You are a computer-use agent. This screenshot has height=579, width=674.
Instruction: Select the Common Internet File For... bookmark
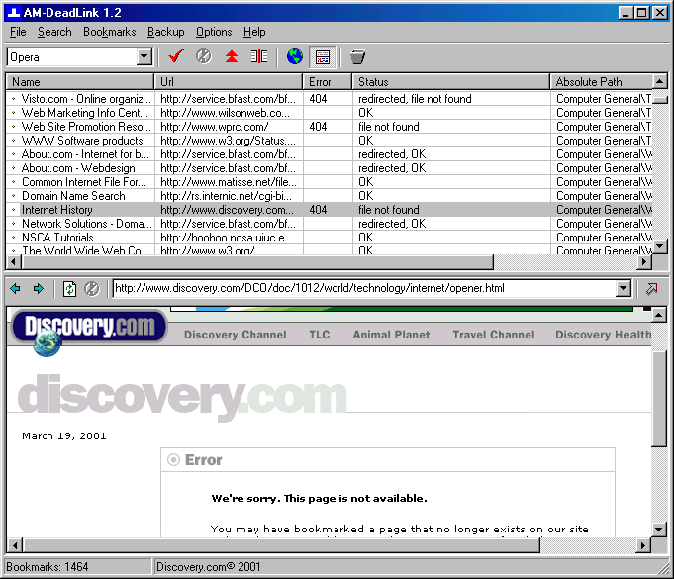(x=329, y=182)
